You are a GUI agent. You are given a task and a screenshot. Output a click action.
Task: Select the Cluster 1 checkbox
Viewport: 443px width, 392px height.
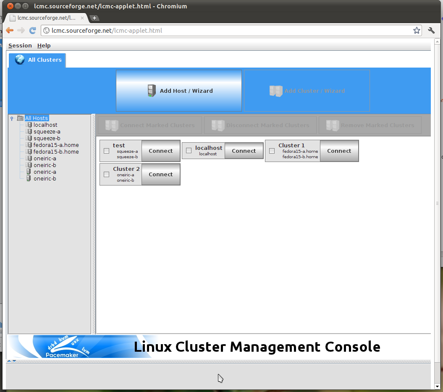(x=272, y=151)
